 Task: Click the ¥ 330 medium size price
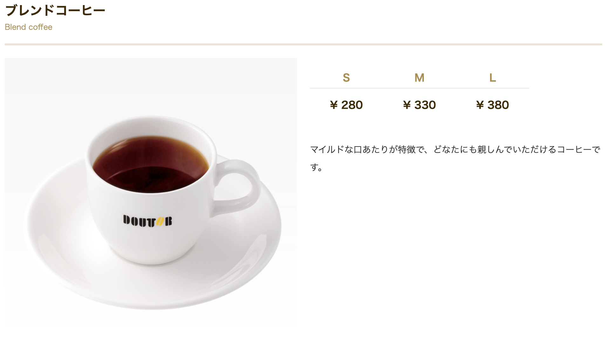coord(420,105)
